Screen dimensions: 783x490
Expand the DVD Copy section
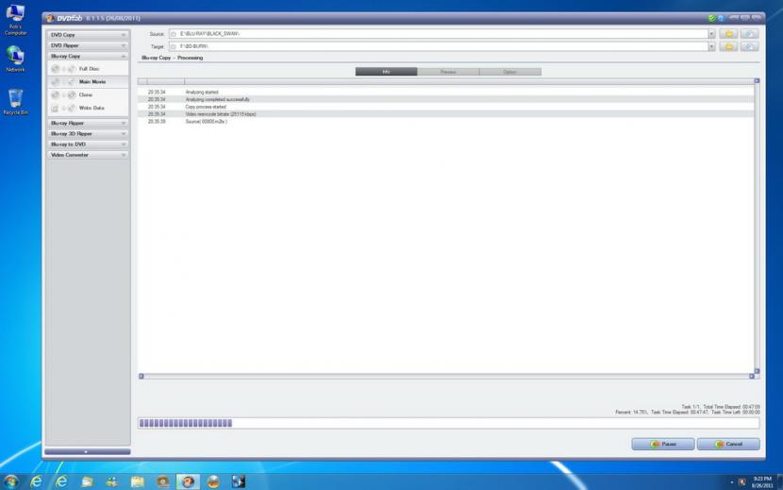click(88, 35)
